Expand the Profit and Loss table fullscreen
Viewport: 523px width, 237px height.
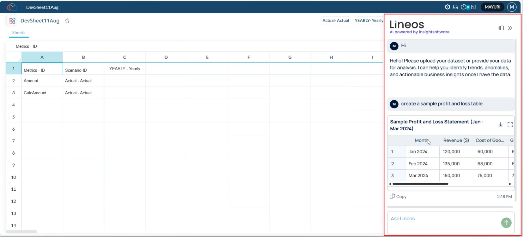coord(510,125)
